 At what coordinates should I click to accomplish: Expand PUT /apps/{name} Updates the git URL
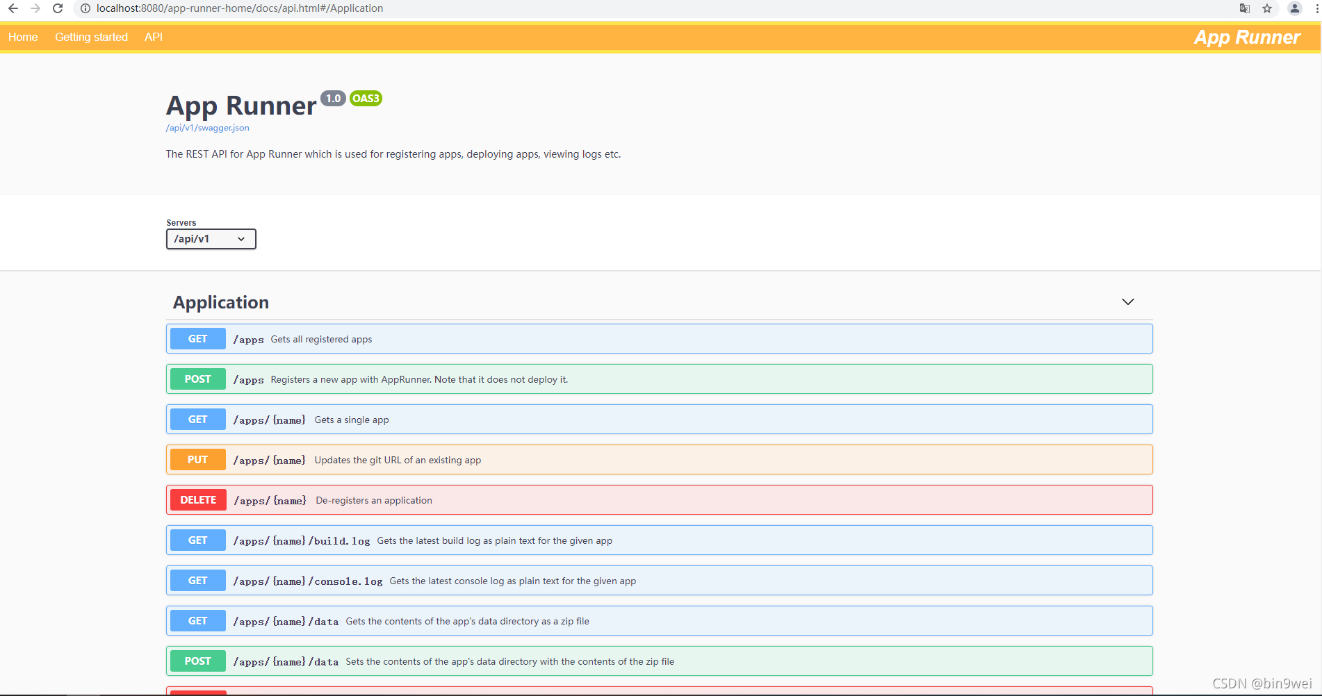660,460
